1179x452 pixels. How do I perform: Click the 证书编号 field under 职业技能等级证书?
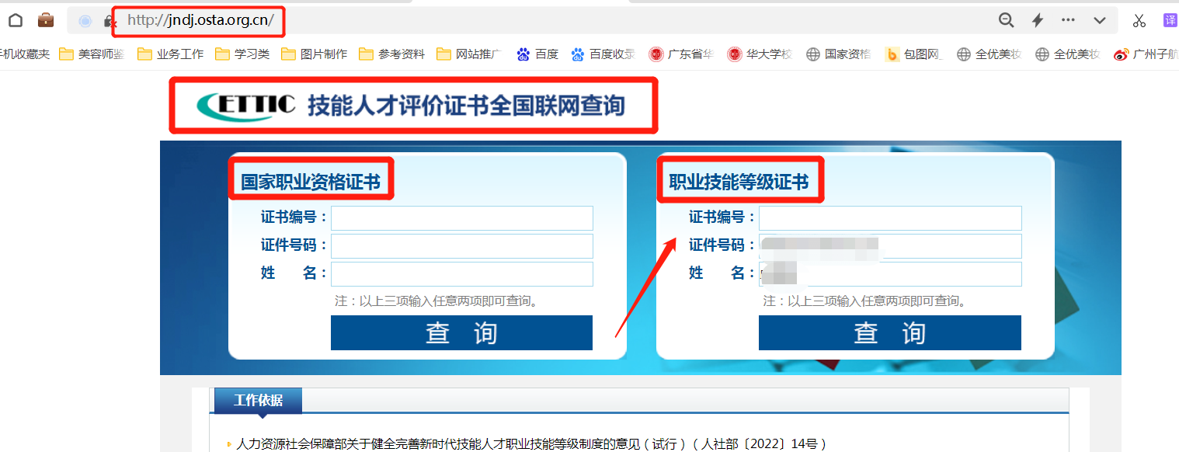(889, 218)
